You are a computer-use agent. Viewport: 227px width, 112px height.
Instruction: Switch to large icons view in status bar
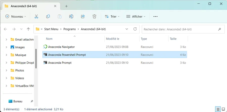click(223, 109)
